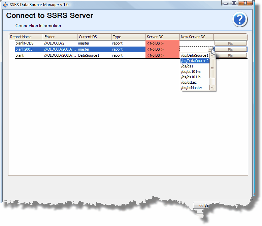
Task: Click the New Server DS column header
Action: click(x=196, y=37)
